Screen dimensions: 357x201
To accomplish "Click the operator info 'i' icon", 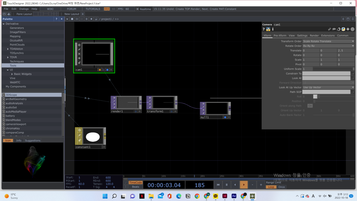I will [x=273, y=29].
